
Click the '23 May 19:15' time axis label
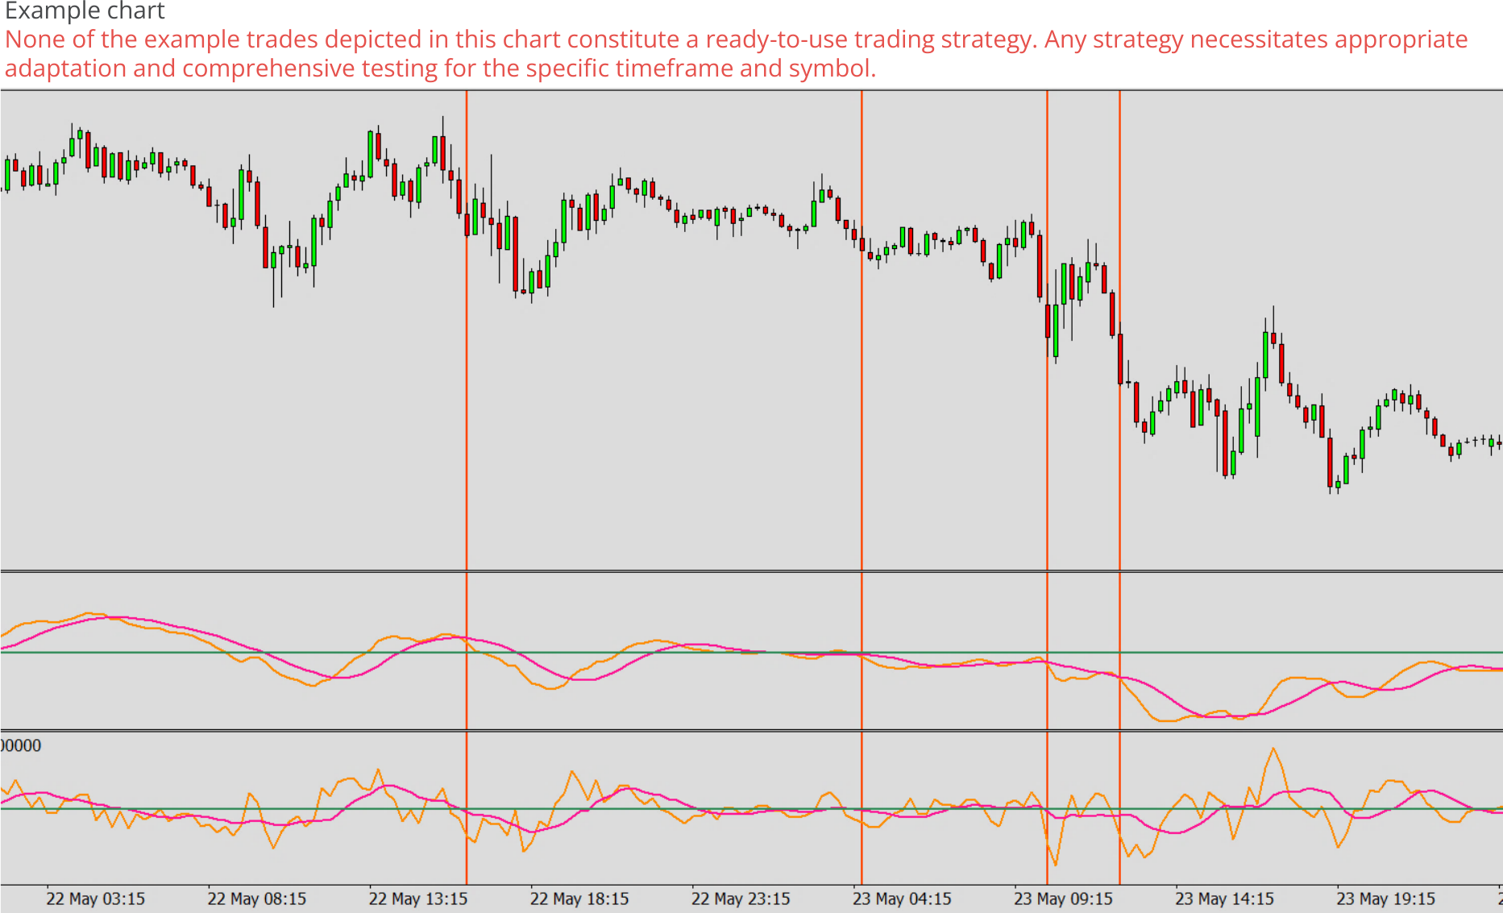1385,898
